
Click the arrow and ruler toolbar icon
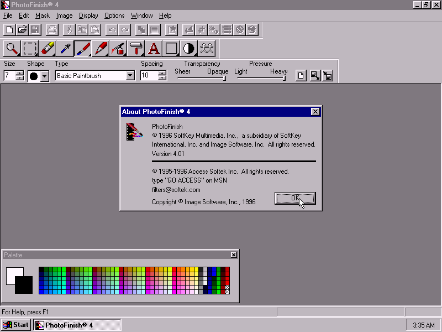(188, 30)
